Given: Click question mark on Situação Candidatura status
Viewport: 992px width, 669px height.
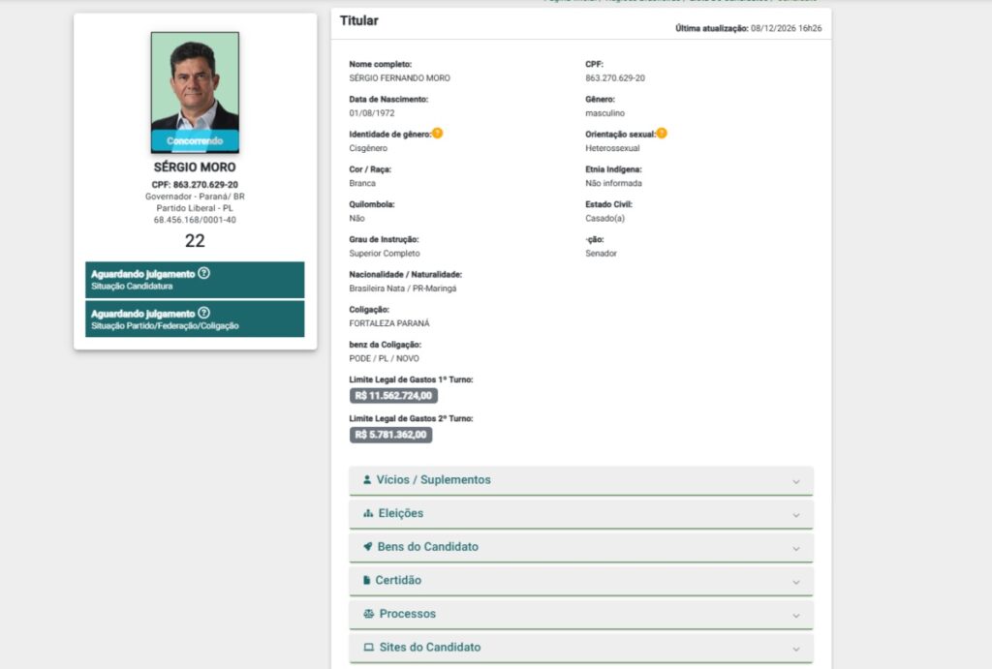Looking at the screenshot, I should (x=203, y=273).
